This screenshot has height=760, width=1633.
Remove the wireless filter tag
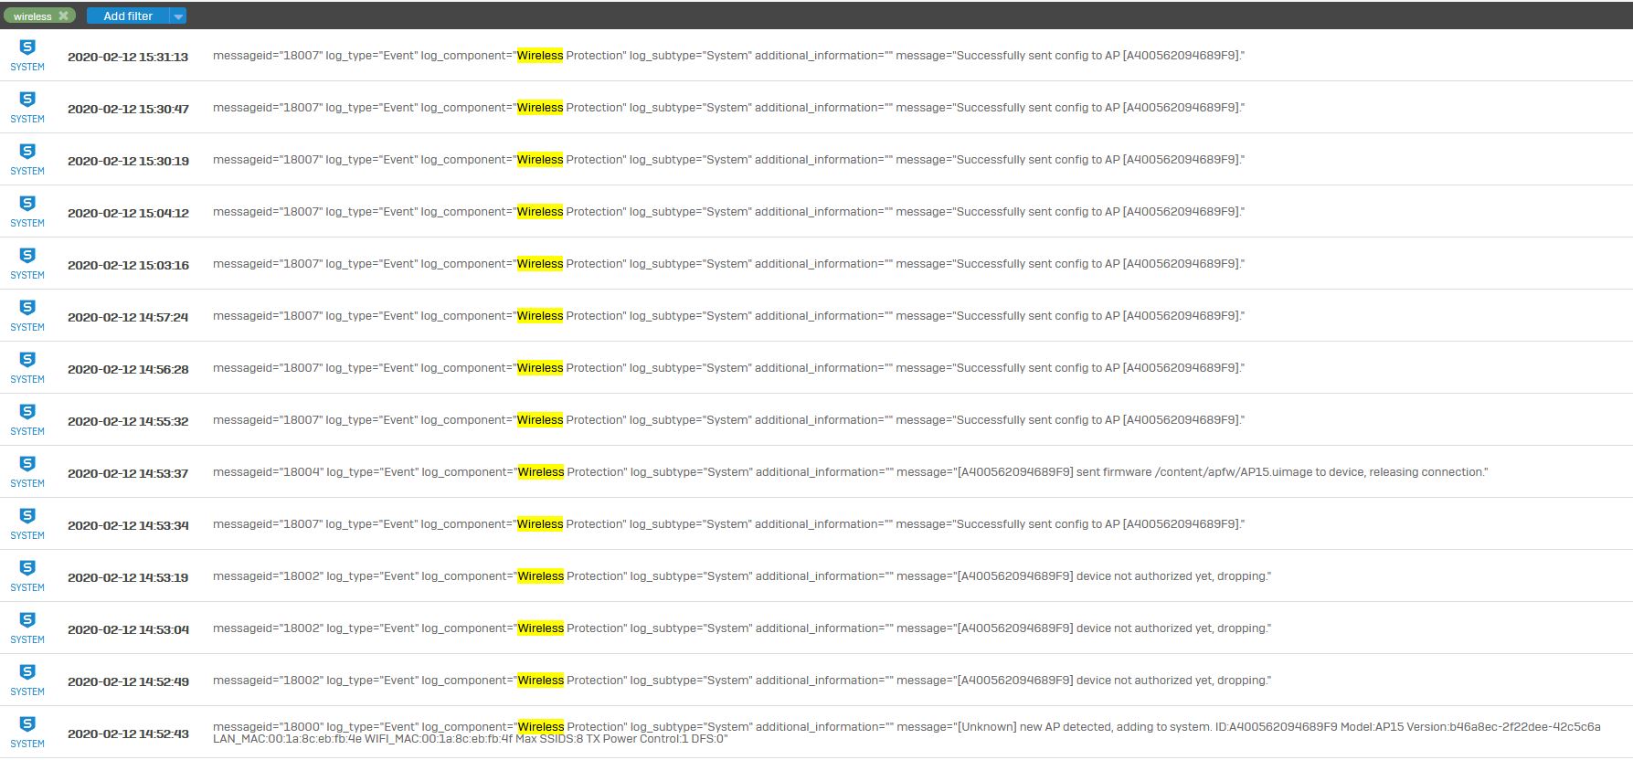(x=63, y=16)
